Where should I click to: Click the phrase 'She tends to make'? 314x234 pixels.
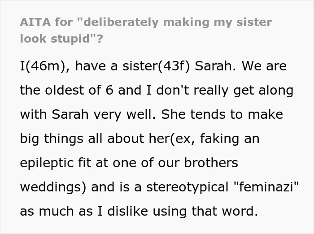point(222,114)
